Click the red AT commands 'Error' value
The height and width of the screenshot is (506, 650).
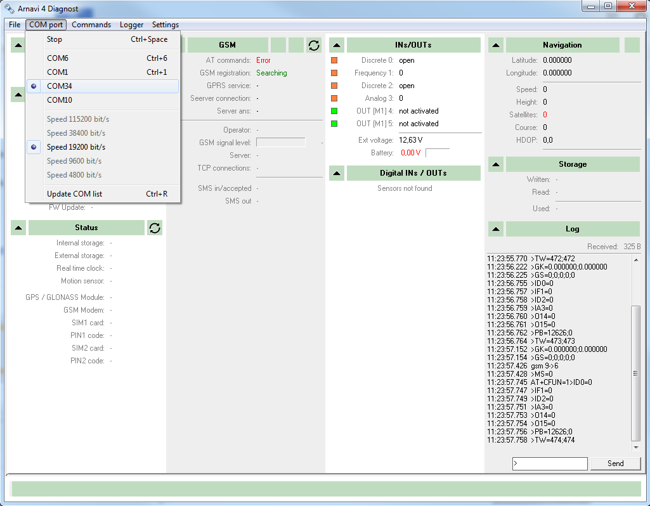click(x=263, y=60)
